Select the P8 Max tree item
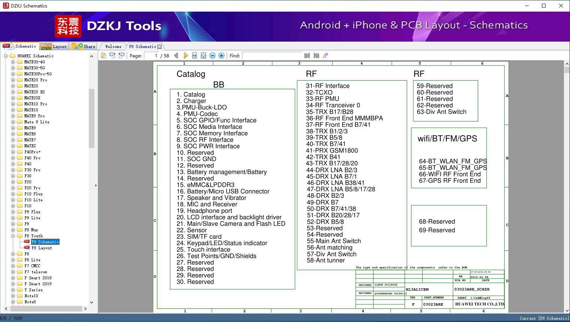This screenshot has width=570, height=322. click(x=31, y=230)
